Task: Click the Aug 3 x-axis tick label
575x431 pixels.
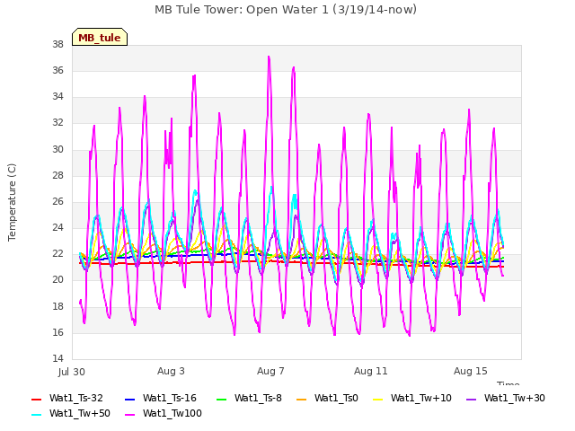Action: pos(171,371)
